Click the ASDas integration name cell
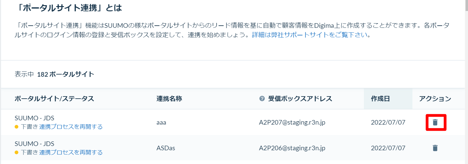 click(x=166, y=148)
